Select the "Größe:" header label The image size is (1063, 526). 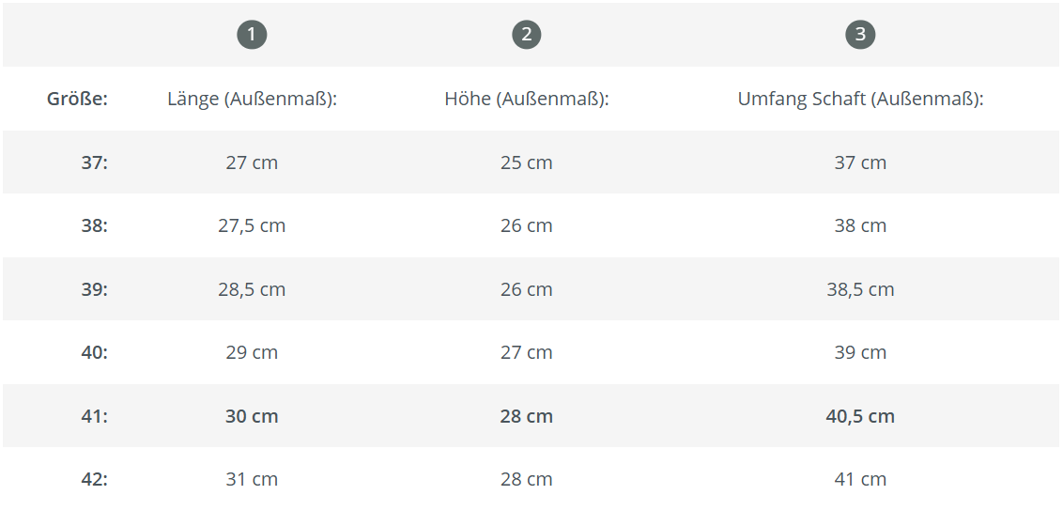(78, 99)
